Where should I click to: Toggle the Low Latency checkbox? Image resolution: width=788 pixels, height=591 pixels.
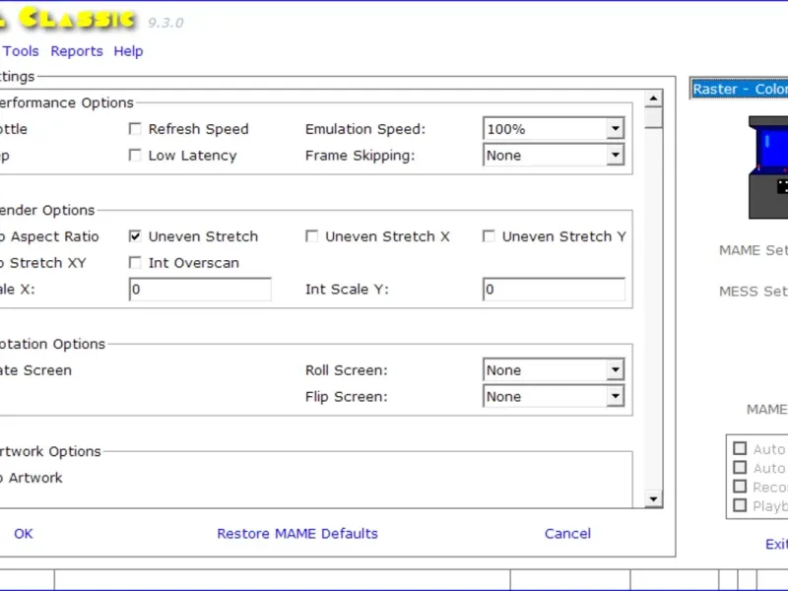click(x=135, y=156)
